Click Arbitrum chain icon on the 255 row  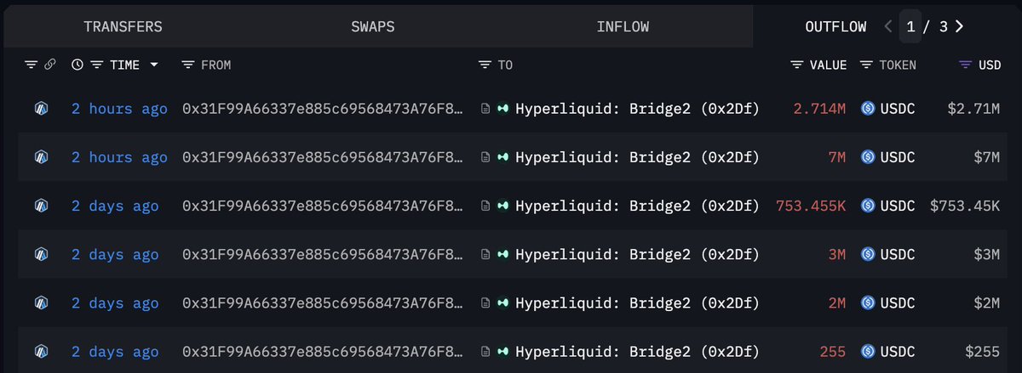40,351
